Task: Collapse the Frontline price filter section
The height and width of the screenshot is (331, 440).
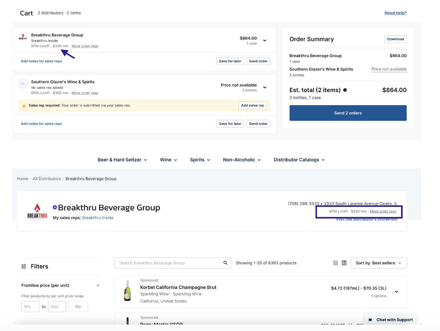Action: click(98, 285)
